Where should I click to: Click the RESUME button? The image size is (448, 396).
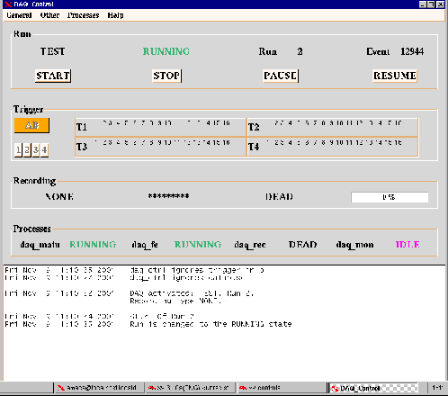395,76
